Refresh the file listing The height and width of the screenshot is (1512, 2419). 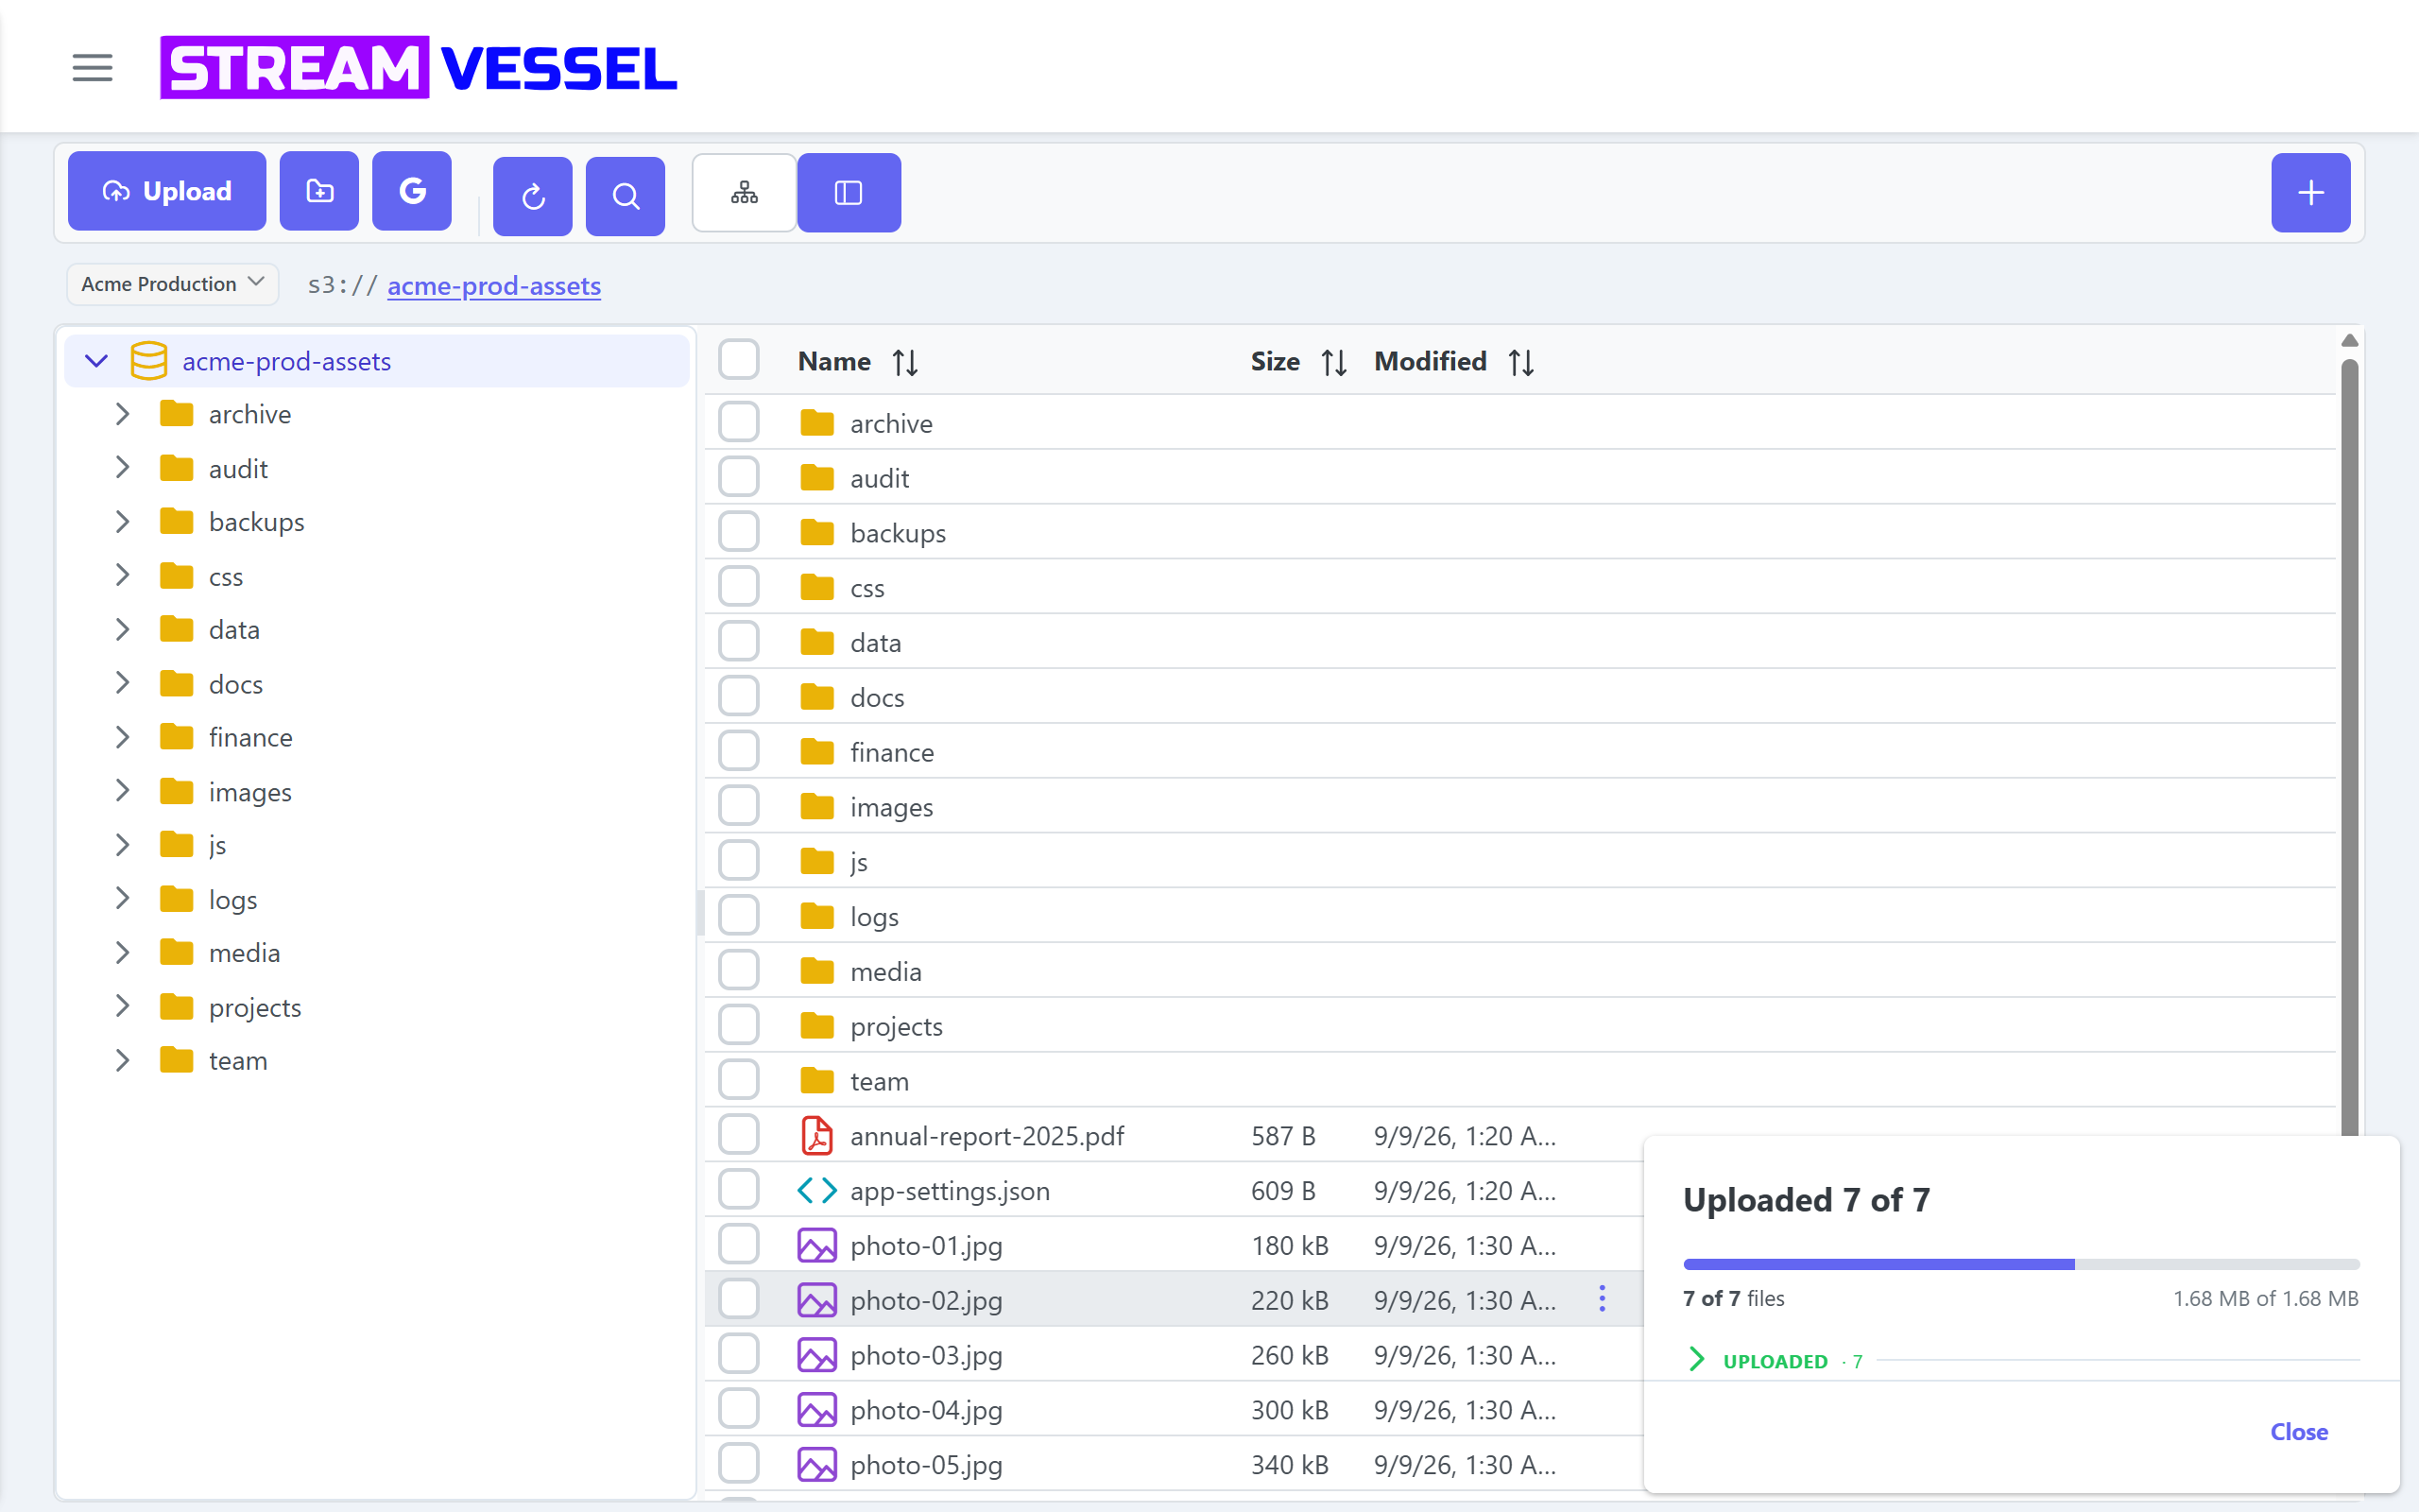click(533, 196)
